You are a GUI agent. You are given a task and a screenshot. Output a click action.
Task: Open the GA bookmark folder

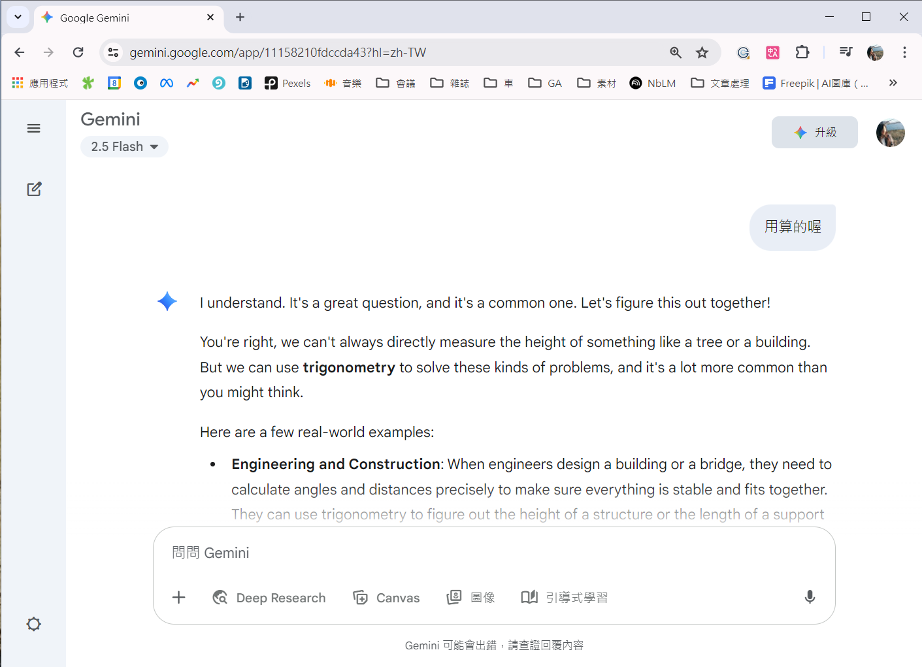pos(545,83)
